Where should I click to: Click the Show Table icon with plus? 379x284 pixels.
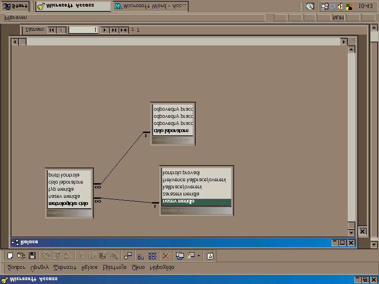point(127,256)
